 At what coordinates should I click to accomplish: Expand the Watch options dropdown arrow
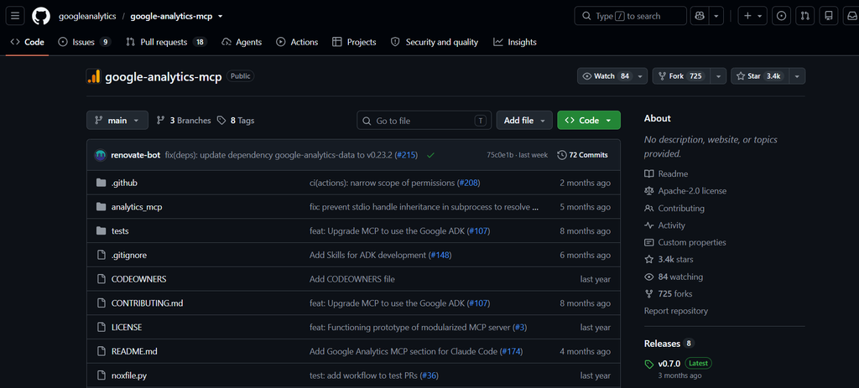click(640, 76)
